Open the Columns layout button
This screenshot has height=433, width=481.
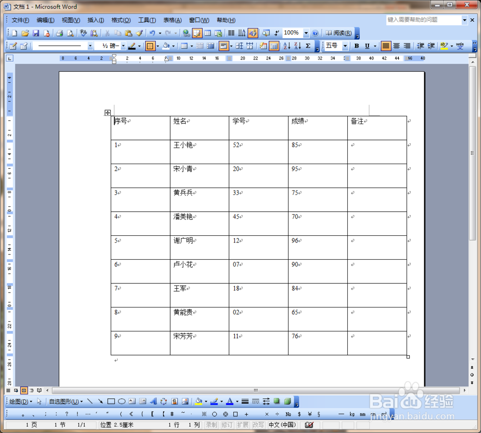click(231, 33)
